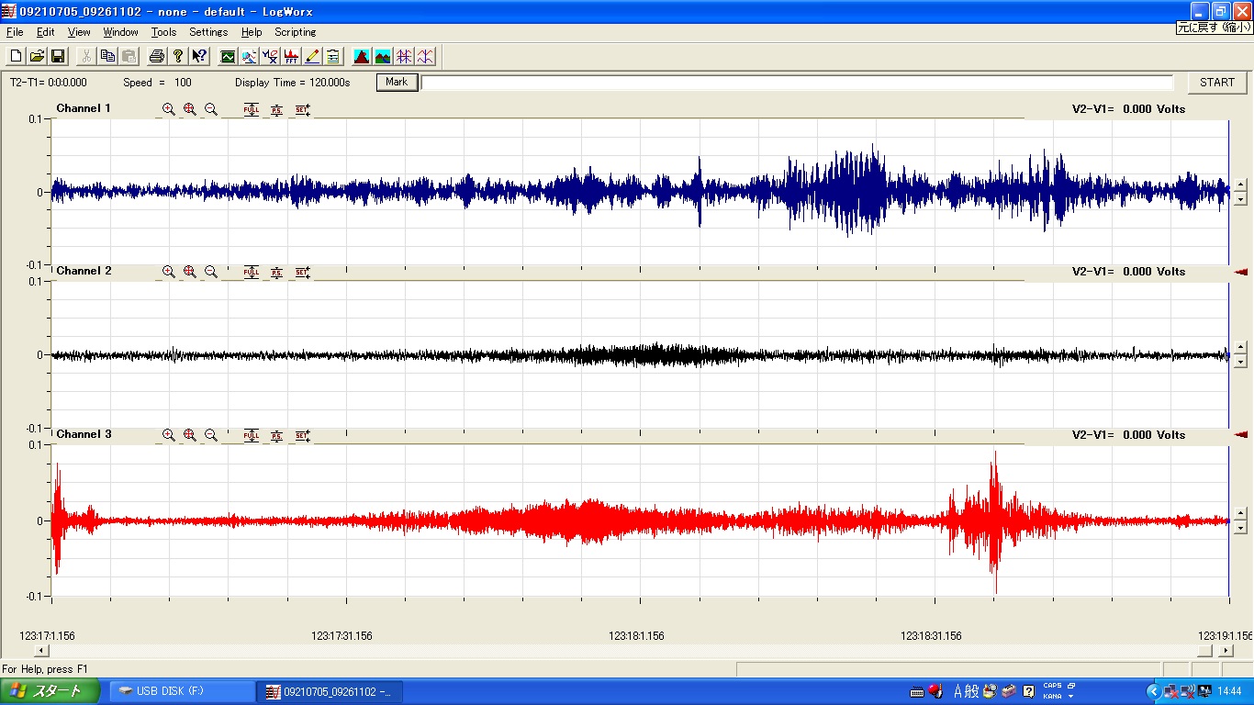Click the Mark button
This screenshot has width=1254, height=705.
(x=397, y=83)
